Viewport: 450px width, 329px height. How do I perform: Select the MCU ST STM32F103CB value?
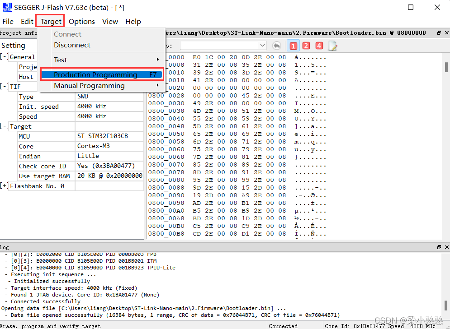coord(109,136)
